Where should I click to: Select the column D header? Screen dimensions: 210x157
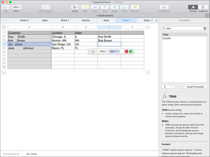pos(109,27)
